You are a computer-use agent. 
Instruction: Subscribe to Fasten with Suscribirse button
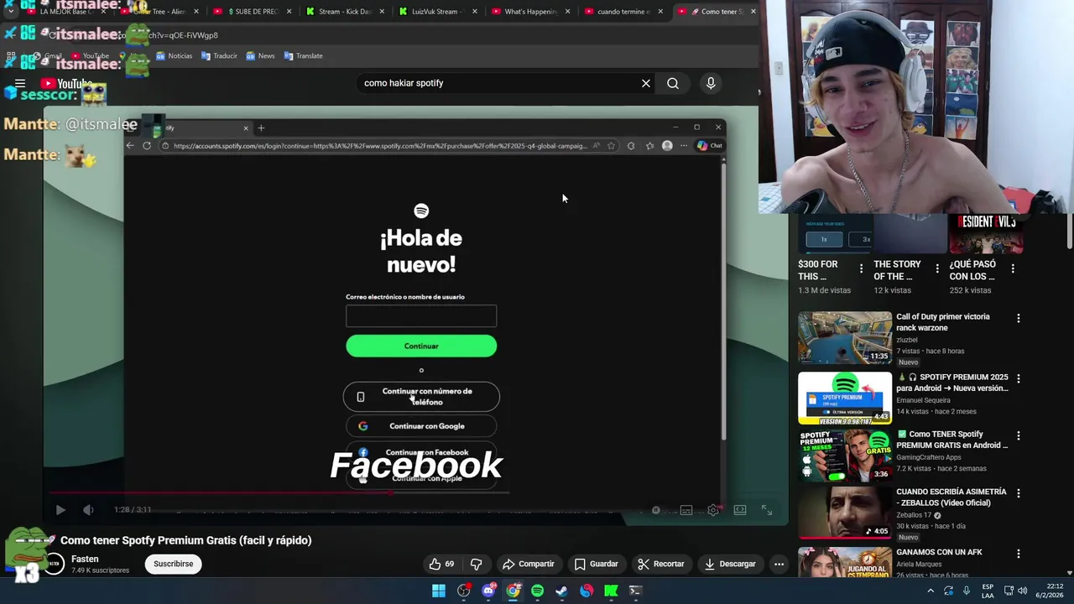[174, 564]
